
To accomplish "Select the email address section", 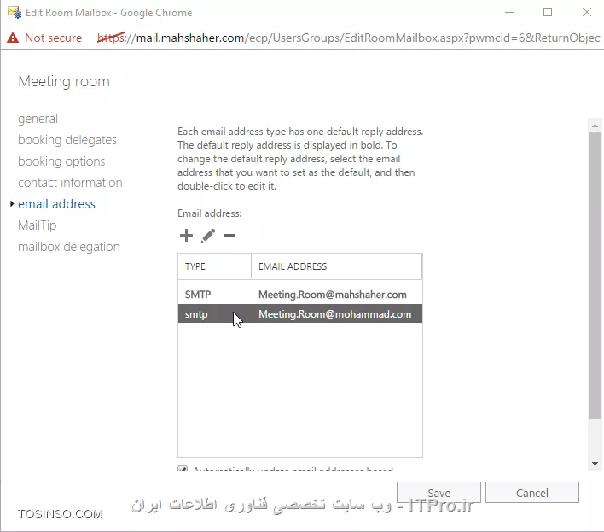I will (56, 203).
